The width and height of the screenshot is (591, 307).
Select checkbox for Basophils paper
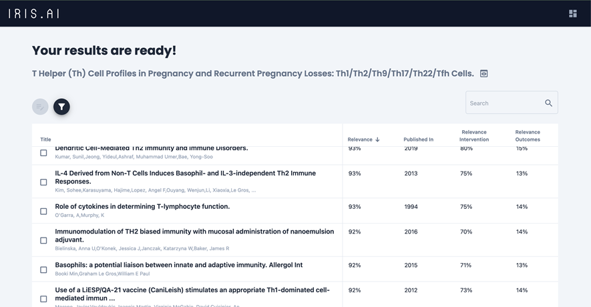[43, 270]
